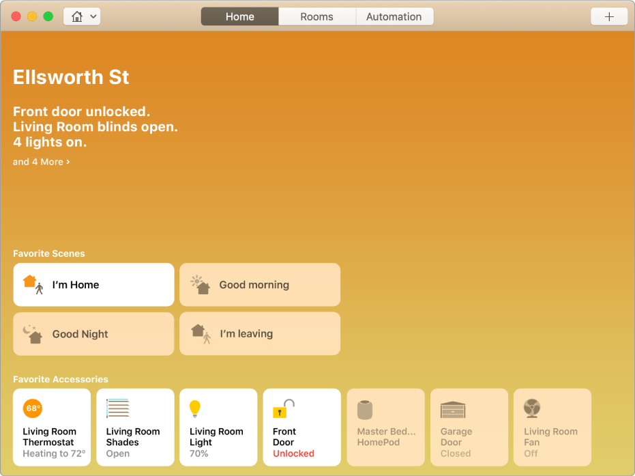
Task: Turn on the Living Room Fan
Action: [552, 428]
